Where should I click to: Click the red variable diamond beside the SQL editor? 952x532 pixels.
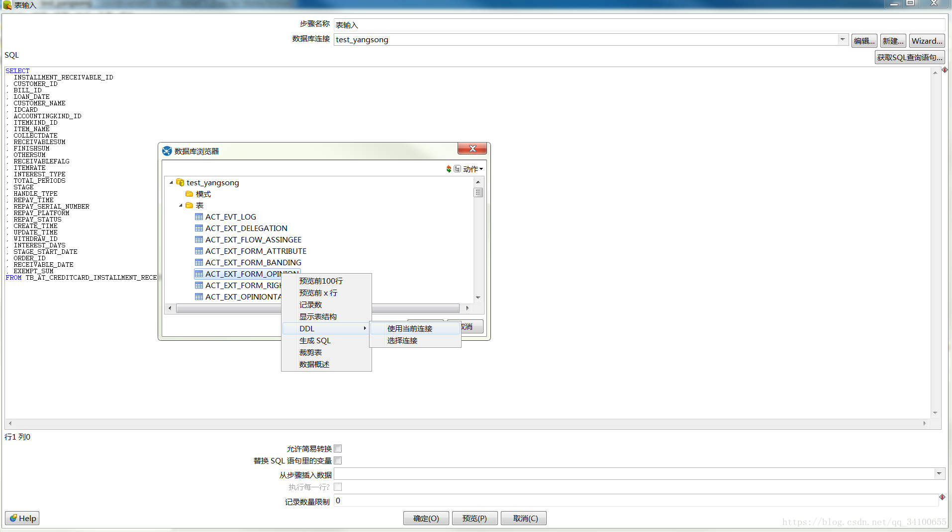coord(945,70)
